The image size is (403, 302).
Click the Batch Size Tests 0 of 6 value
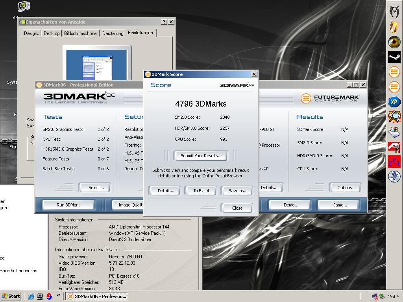coord(103,169)
